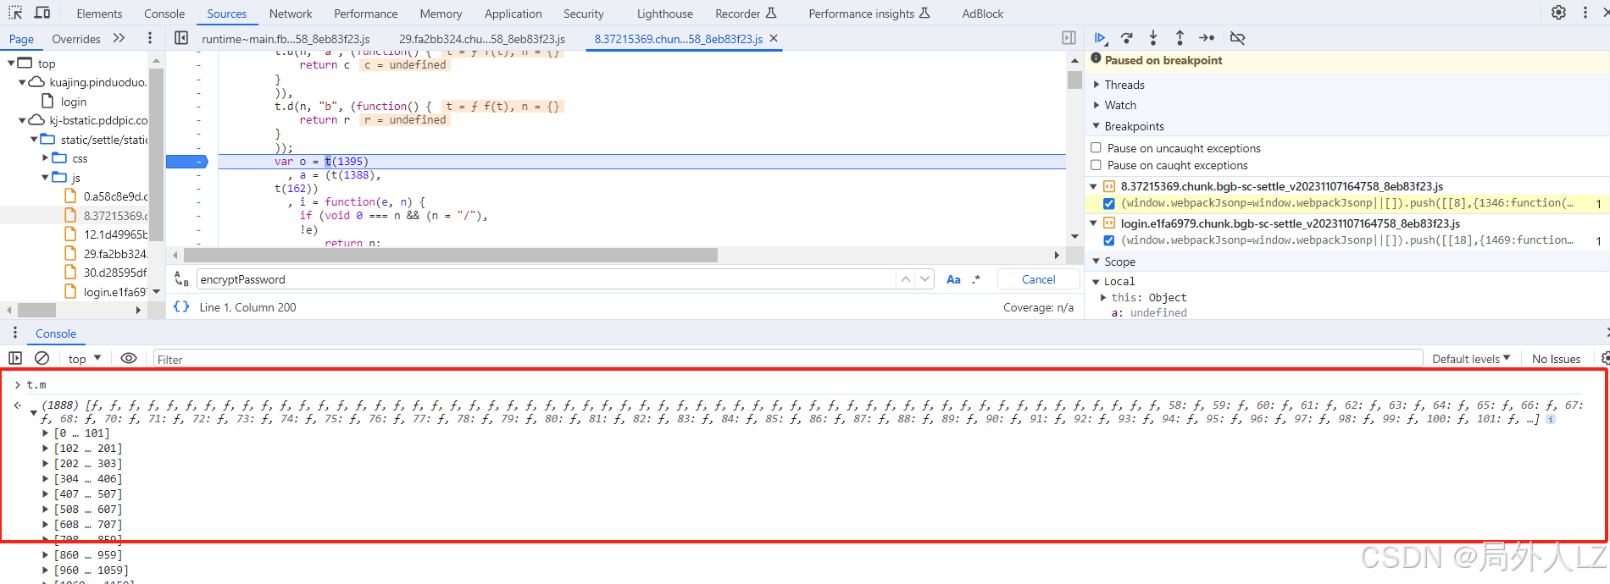Open 29.fa2bb324 chunk file tab
The width and height of the screenshot is (1610, 584).
click(x=482, y=39)
